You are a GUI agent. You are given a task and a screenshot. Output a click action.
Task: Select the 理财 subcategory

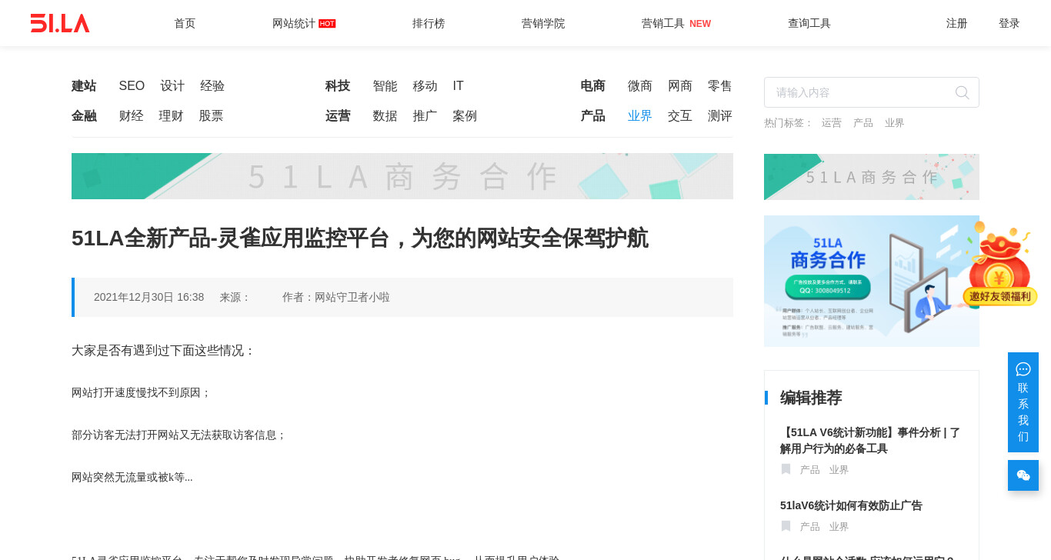pyautogui.click(x=171, y=116)
